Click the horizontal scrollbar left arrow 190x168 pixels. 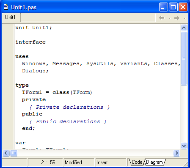point(6,153)
